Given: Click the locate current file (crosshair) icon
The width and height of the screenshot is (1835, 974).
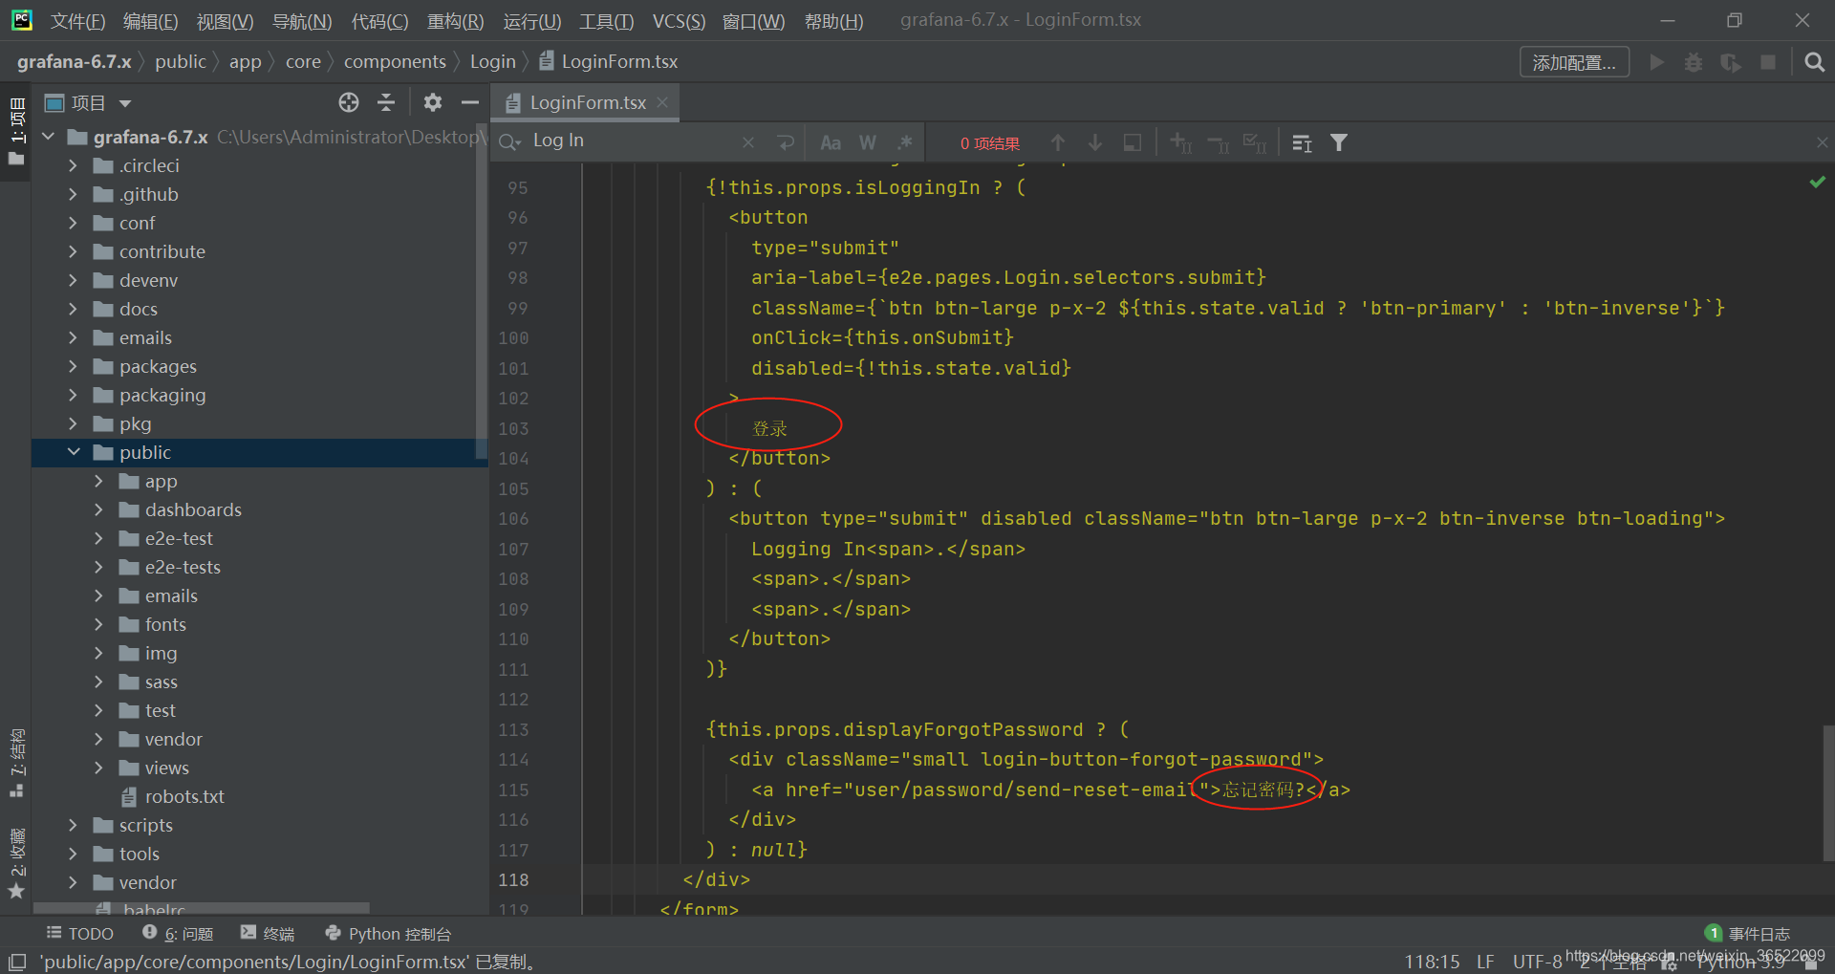Looking at the screenshot, I should pyautogui.click(x=349, y=102).
